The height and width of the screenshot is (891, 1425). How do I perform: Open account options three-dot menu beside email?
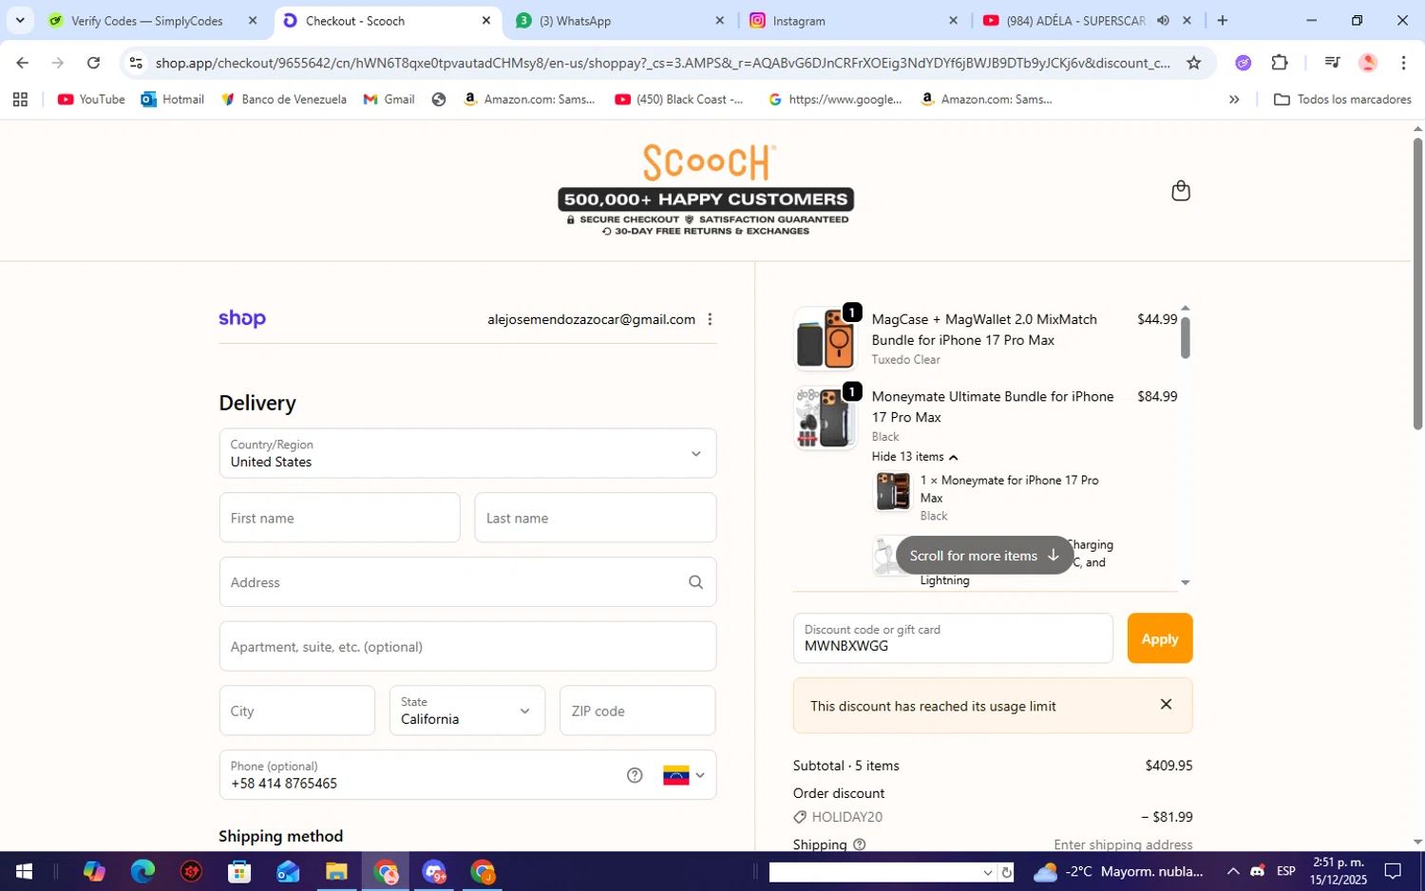710,319
